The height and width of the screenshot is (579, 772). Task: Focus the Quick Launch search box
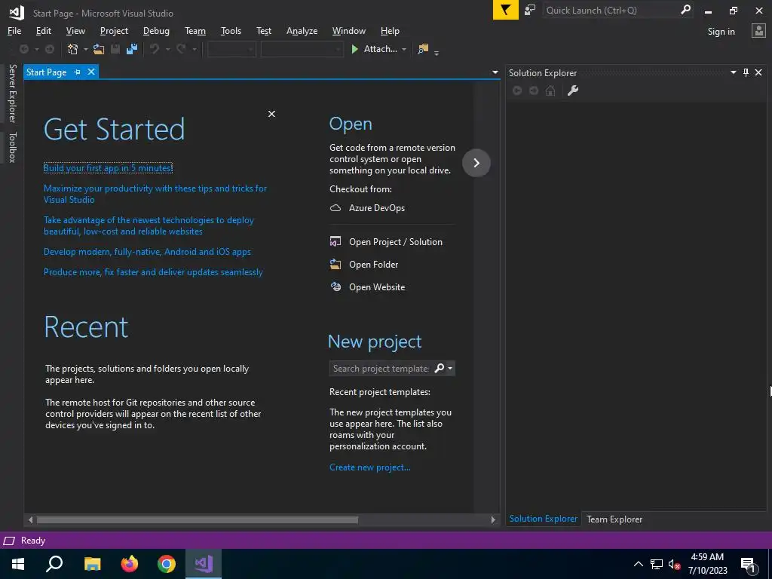pos(611,10)
